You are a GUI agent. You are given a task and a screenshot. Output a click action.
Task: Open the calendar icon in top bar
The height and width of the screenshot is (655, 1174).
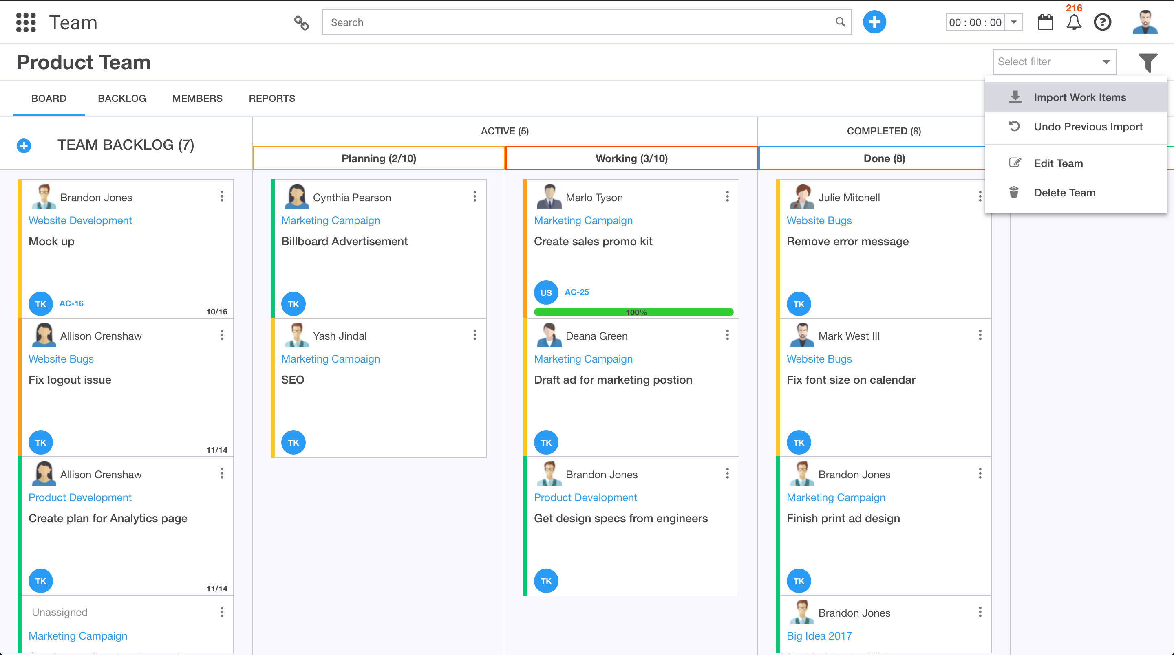(x=1045, y=22)
